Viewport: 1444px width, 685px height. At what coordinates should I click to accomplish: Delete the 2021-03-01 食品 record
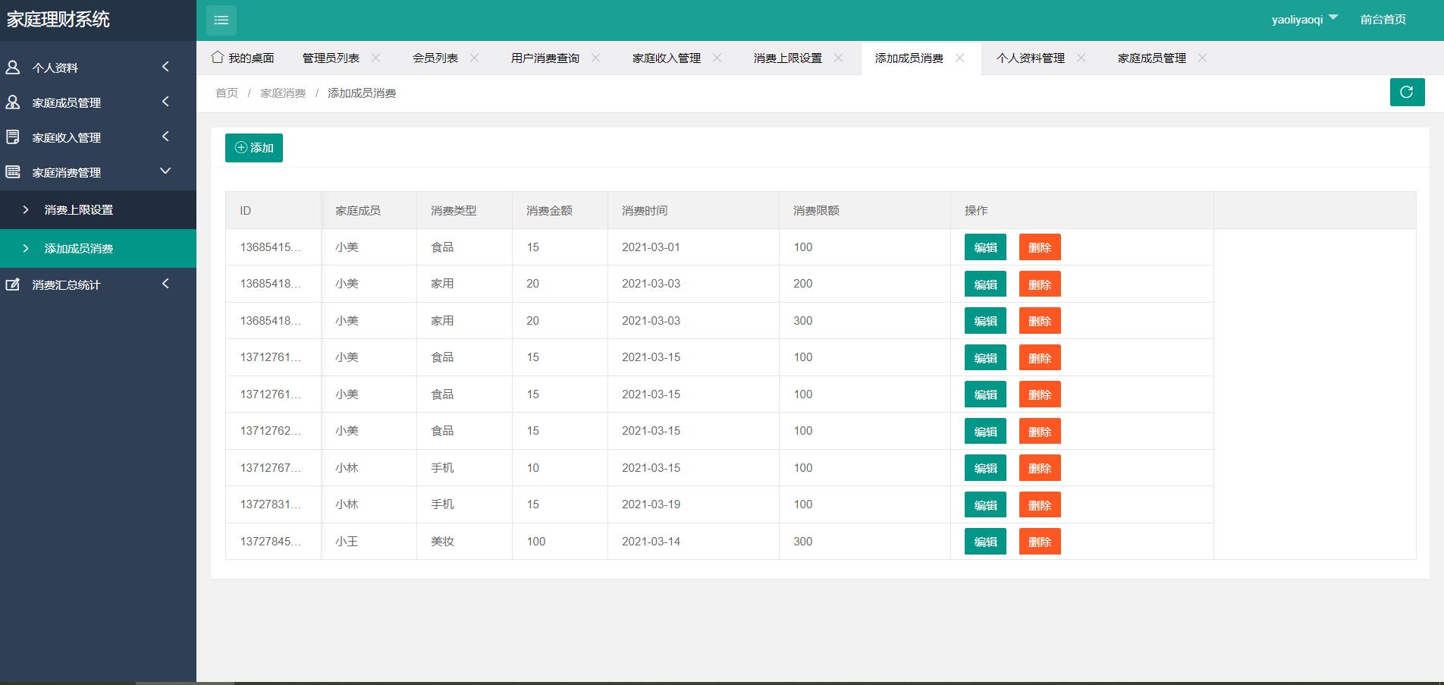pos(1040,247)
